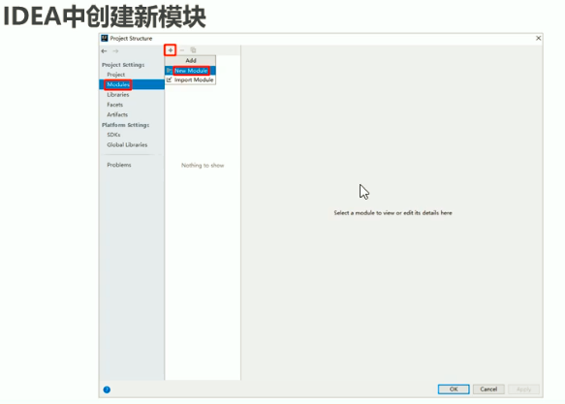Open the Facets settings page
565x405 pixels.
[115, 105]
